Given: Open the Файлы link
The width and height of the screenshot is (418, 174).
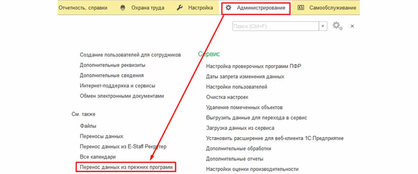Looking at the screenshot, I should coord(88,126).
